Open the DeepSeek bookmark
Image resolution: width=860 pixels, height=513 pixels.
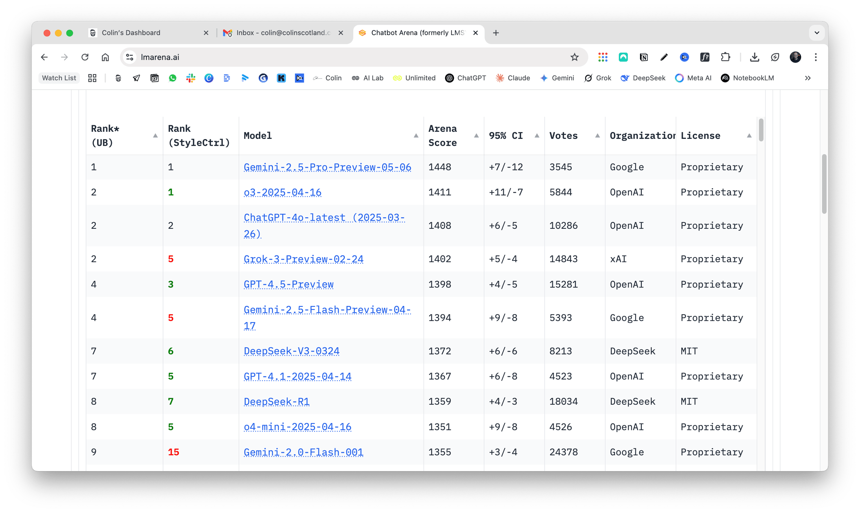point(643,78)
